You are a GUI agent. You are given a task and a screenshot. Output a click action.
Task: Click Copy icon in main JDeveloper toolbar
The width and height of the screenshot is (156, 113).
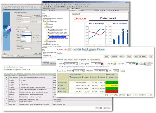(57, 6)
